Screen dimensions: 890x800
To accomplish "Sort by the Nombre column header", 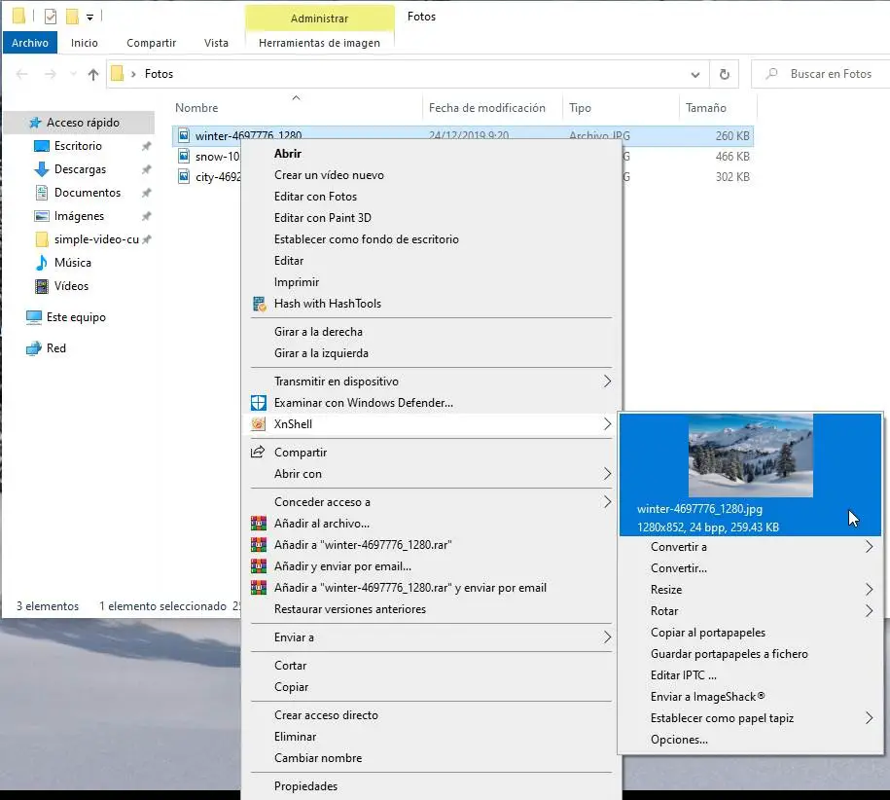I will click(196, 108).
